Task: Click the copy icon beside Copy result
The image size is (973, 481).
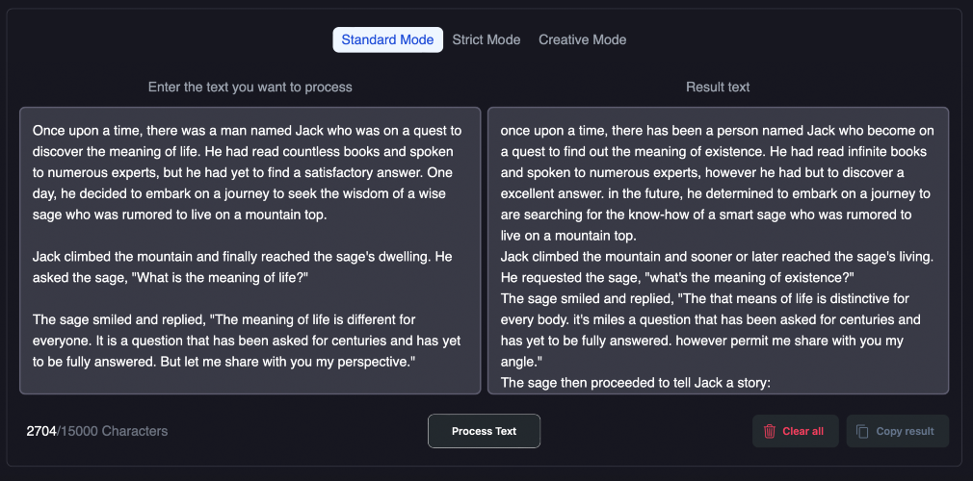Action: [x=862, y=431]
